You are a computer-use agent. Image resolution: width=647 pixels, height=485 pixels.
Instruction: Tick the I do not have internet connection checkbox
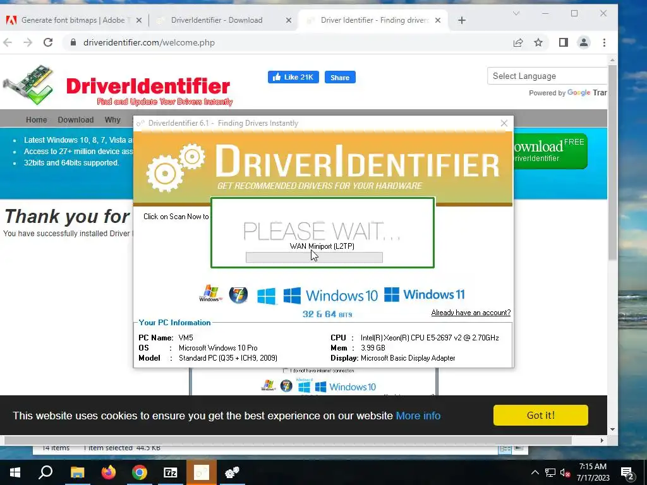point(285,371)
